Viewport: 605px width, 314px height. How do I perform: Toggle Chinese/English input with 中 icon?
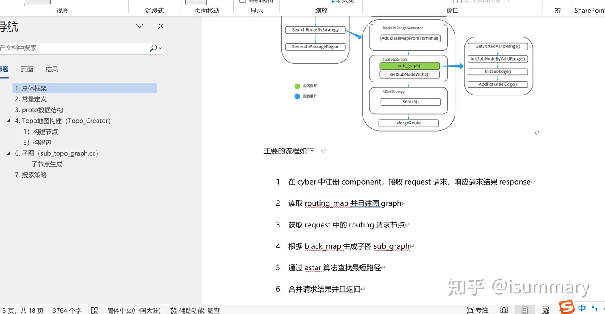[582, 307]
